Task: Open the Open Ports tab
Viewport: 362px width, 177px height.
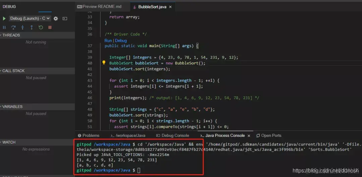Action: pyautogui.click(x=269, y=136)
